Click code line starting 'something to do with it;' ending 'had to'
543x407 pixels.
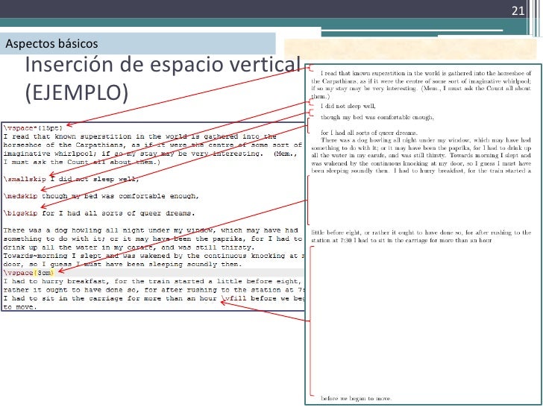[153, 239]
